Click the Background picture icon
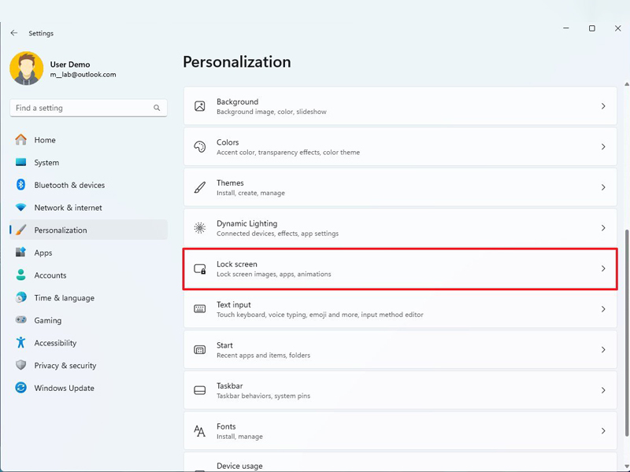Screen dimensions: 630x472 click(x=200, y=106)
